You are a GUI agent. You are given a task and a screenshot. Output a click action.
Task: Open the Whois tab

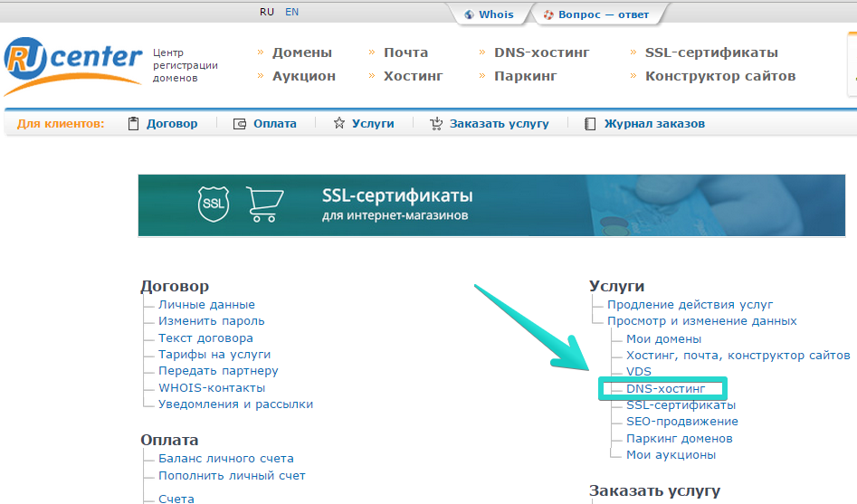pyautogui.click(x=496, y=14)
